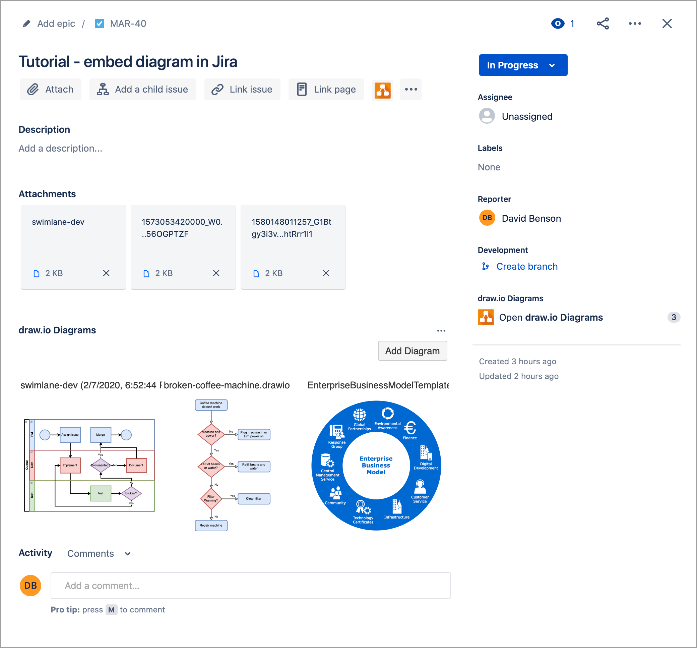Toggle watching via the eye icon
Viewport: 697px width, 648px height.
pyautogui.click(x=558, y=23)
